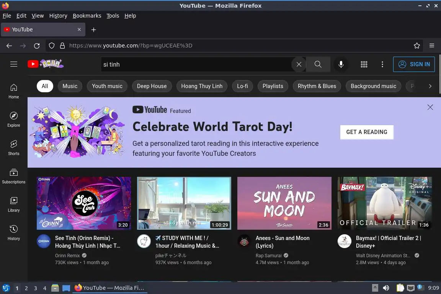Open Shorts in sidebar
This screenshot has width=441, height=294.
[13, 148]
